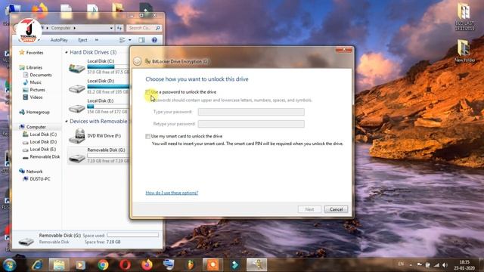The height and width of the screenshot is (272, 484).
Task: Select Libraries in the navigation pane
Action: tap(34, 67)
